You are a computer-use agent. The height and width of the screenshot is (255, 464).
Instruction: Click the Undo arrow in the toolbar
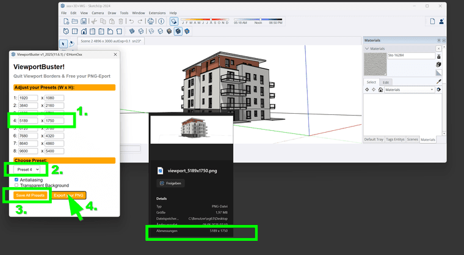click(131, 21)
